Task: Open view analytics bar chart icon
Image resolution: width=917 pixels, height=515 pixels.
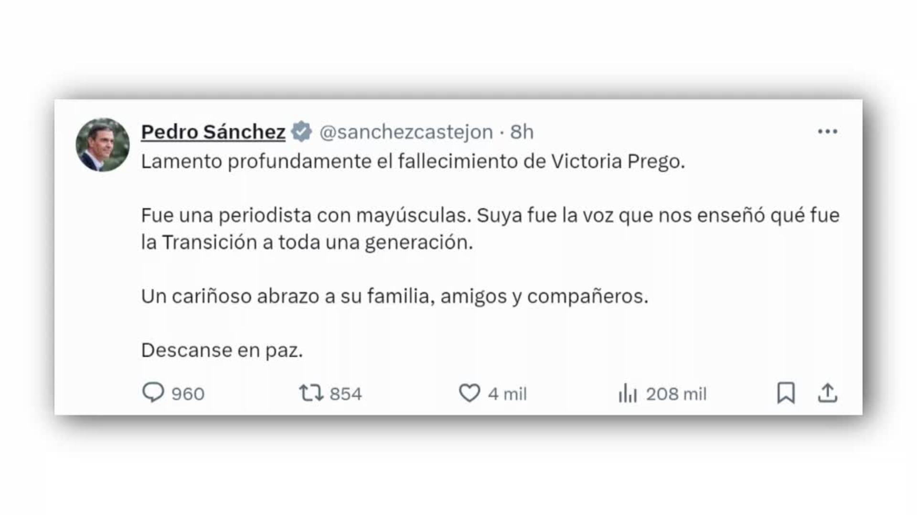Action: tap(628, 394)
